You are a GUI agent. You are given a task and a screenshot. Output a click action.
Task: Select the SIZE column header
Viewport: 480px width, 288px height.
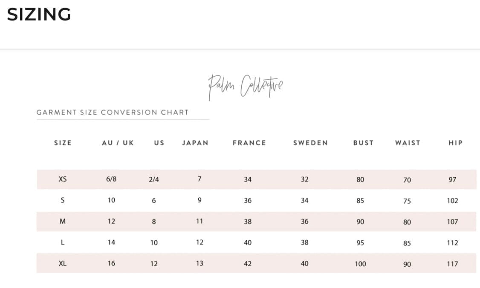[x=63, y=143]
